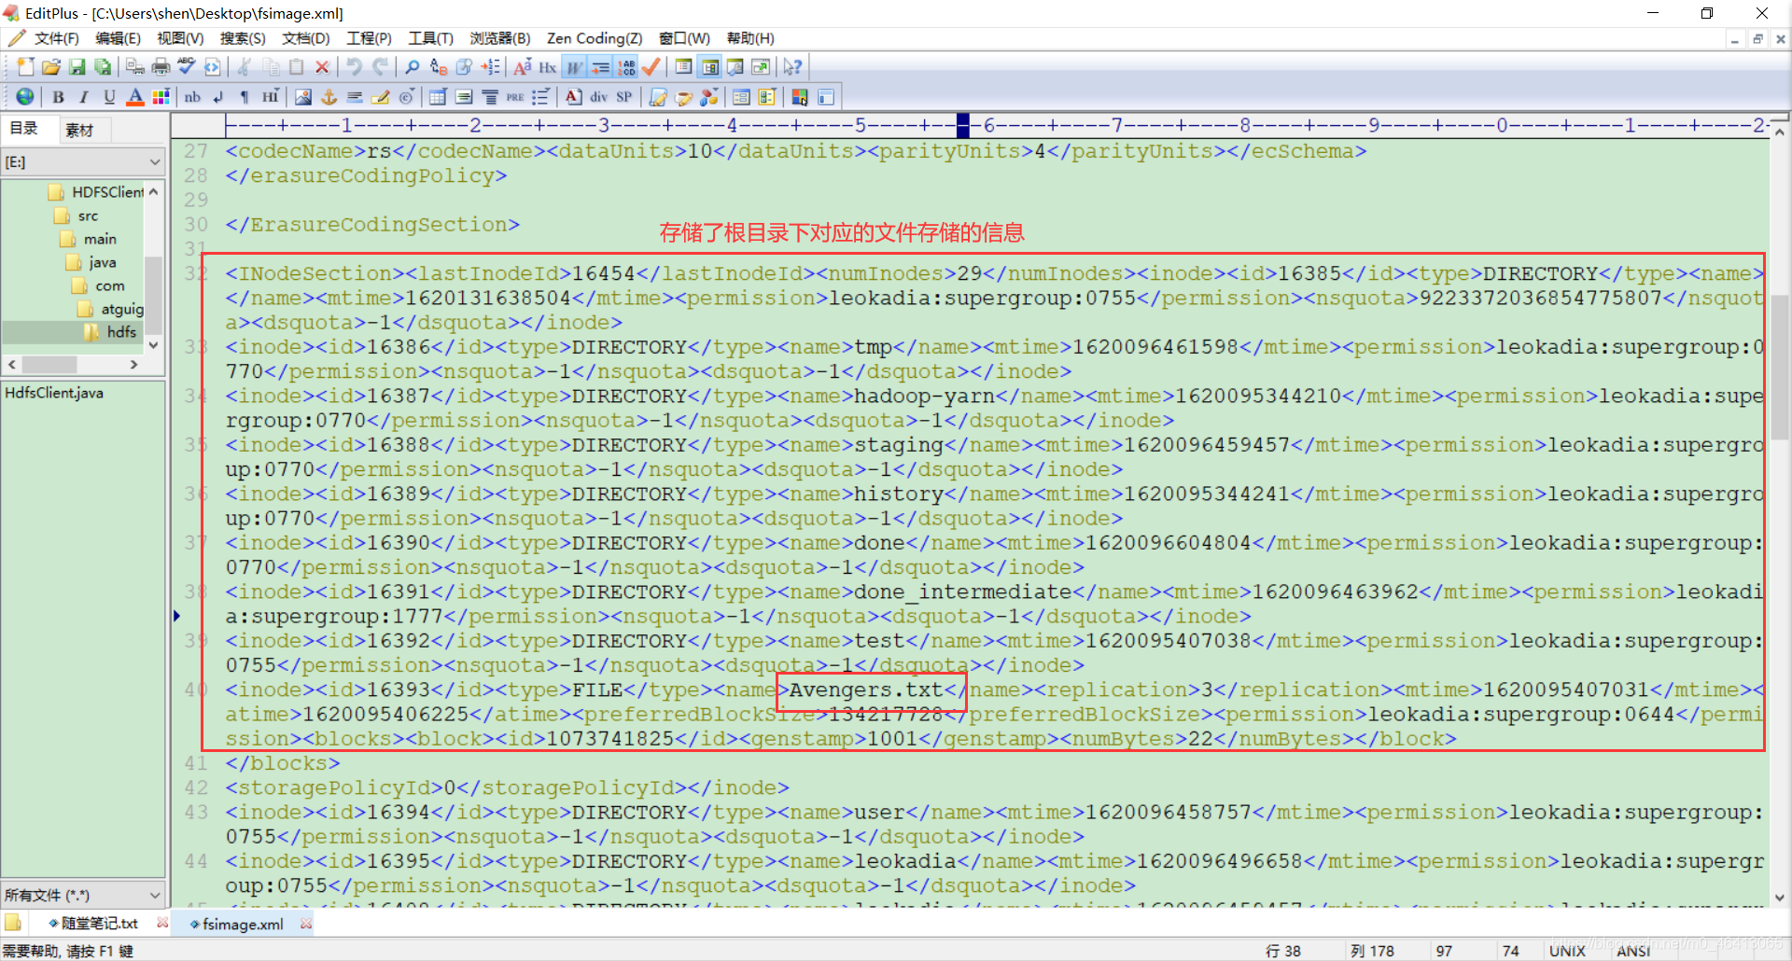Click the Hex viewer Hx icon

[x=548, y=66]
